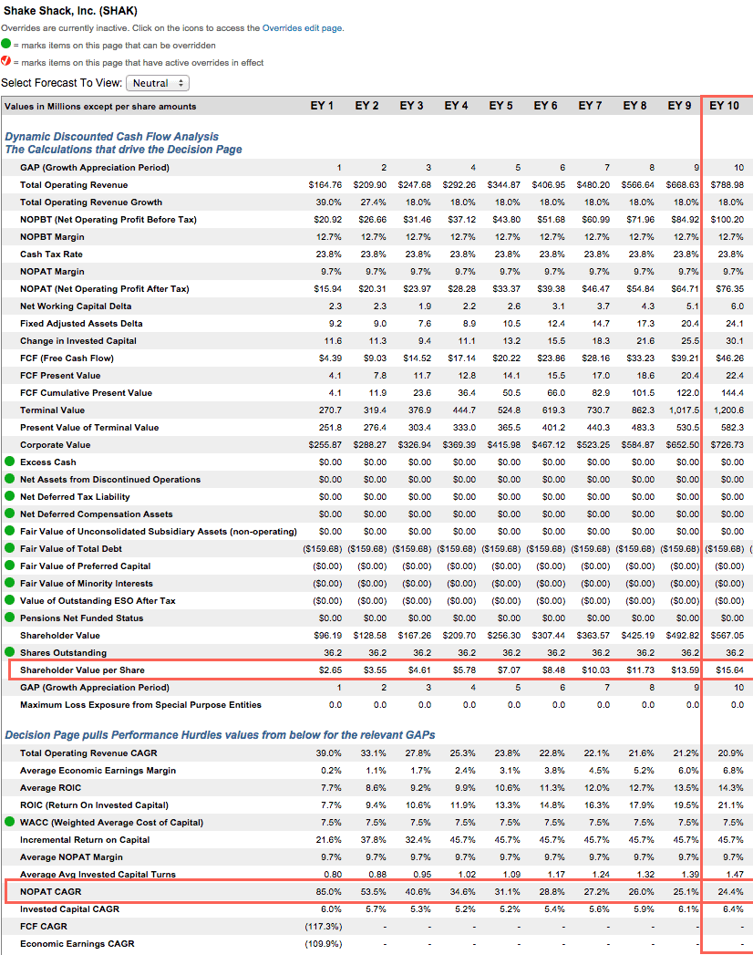Click the EY 10 column header
Image resolution: width=753 pixels, height=955 pixels.
tap(724, 106)
